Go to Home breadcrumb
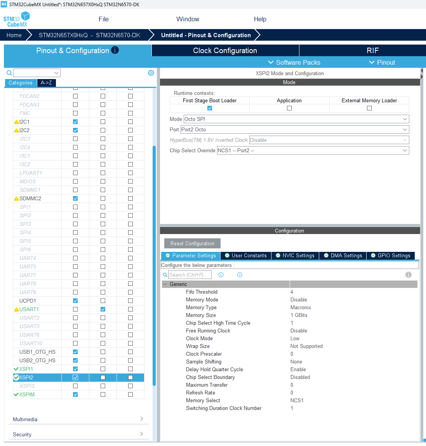 (14, 35)
